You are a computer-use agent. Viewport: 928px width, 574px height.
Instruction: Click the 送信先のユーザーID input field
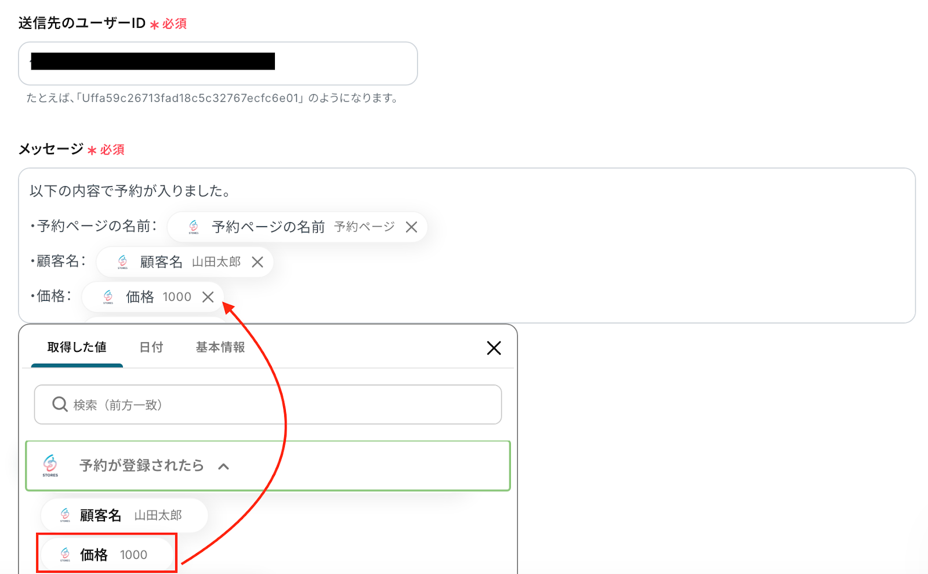[218, 63]
